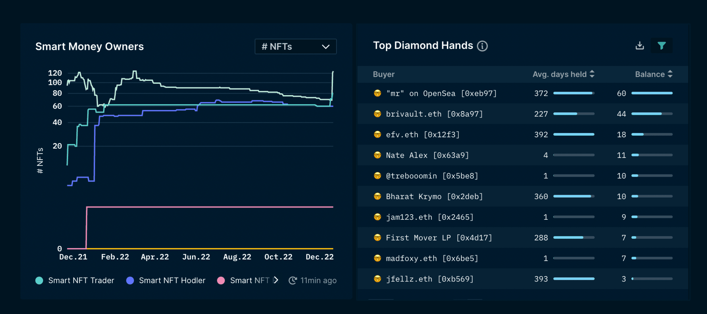
Task: Click balance bar for "mr" on OpenSea
Action: point(652,93)
